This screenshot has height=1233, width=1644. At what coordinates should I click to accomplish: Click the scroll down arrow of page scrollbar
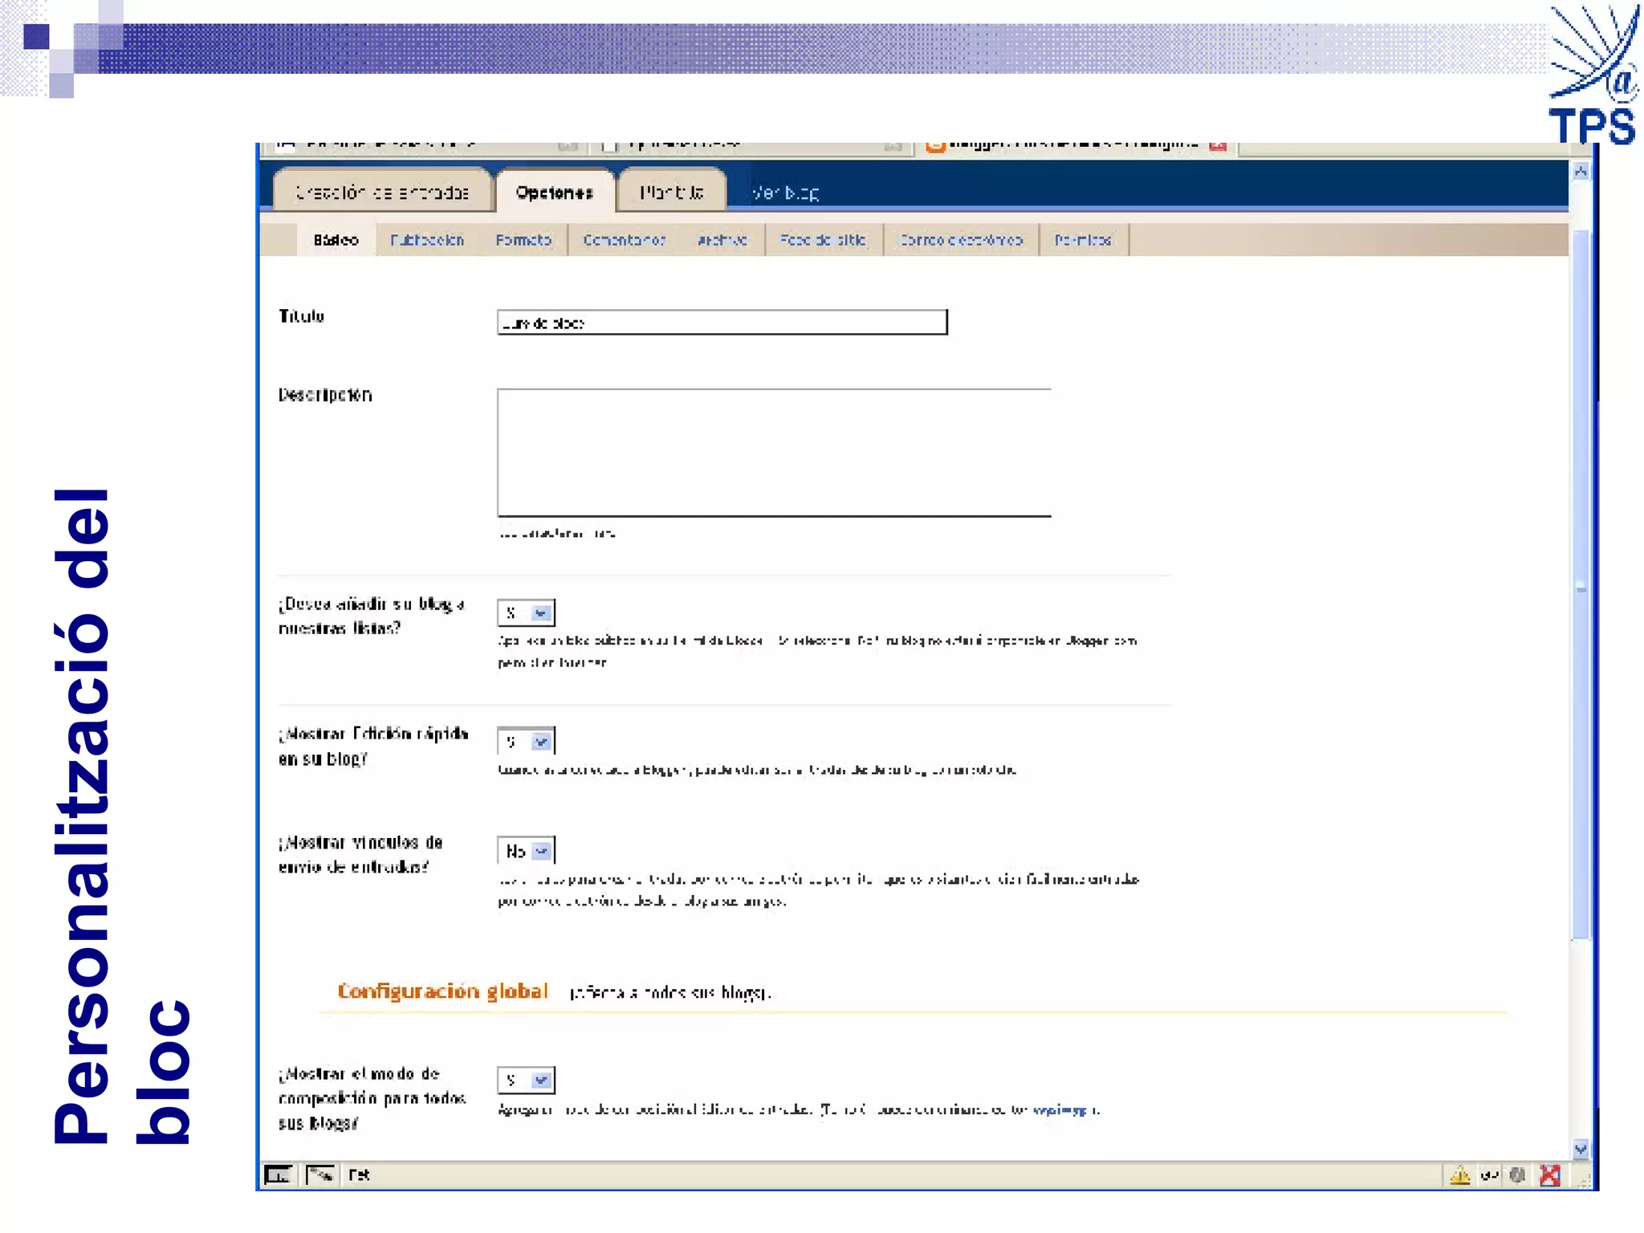coord(1580,1149)
